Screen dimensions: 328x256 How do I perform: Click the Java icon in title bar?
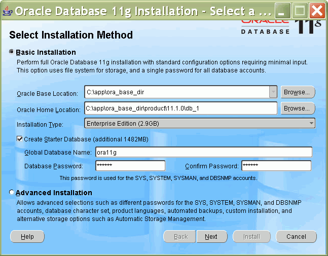click(8, 11)
